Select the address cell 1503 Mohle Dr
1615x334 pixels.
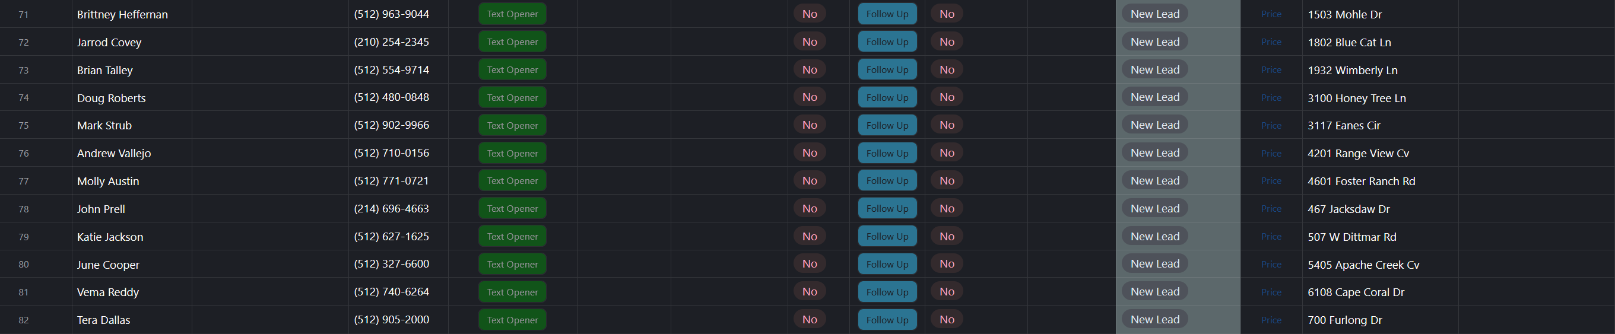pos(1344,14)
